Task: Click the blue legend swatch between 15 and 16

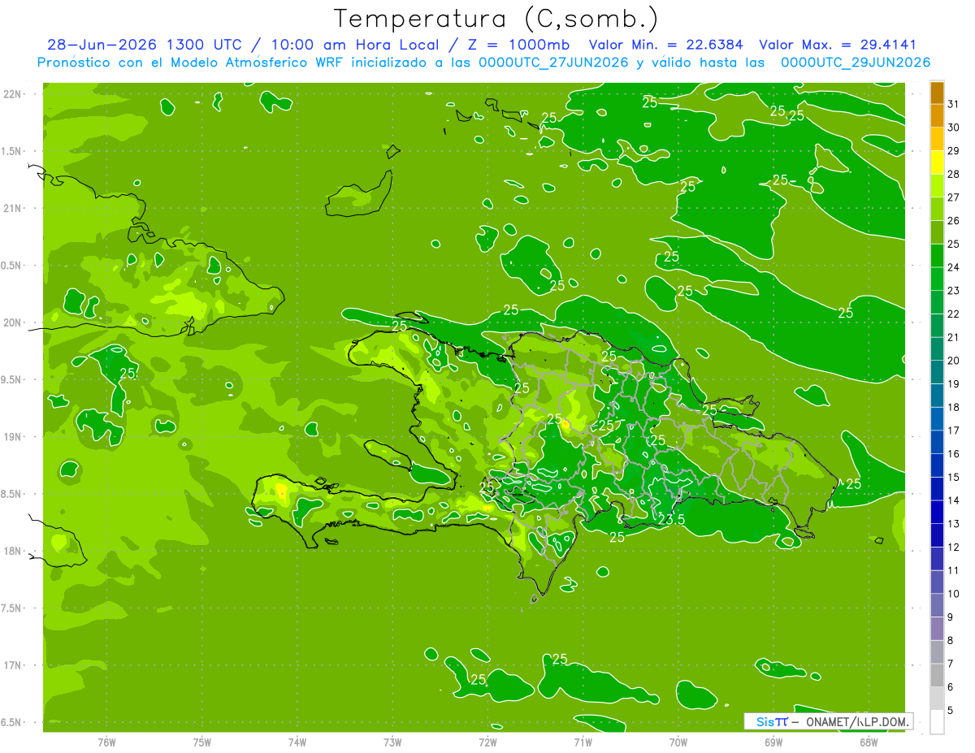Action: click(937, 465)
